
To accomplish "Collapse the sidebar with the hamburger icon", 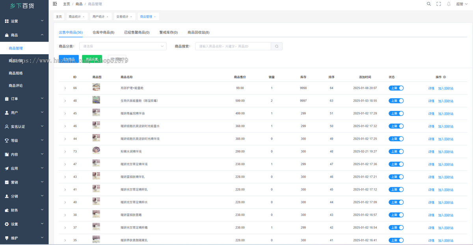I will tap(55, 4).
